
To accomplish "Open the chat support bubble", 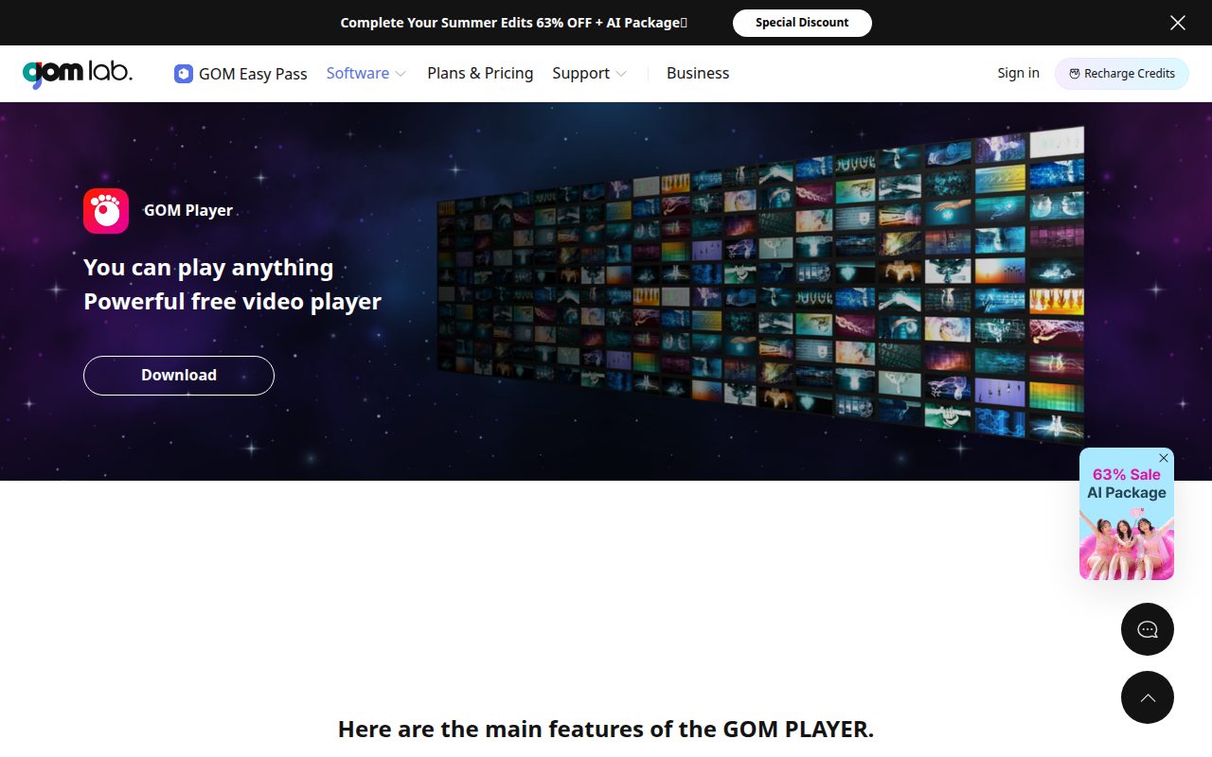I will pyautogui.click(x=1148, y=629).
